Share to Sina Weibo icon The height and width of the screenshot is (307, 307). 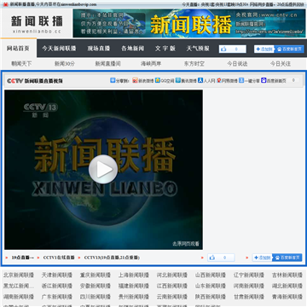coord(135,80)
